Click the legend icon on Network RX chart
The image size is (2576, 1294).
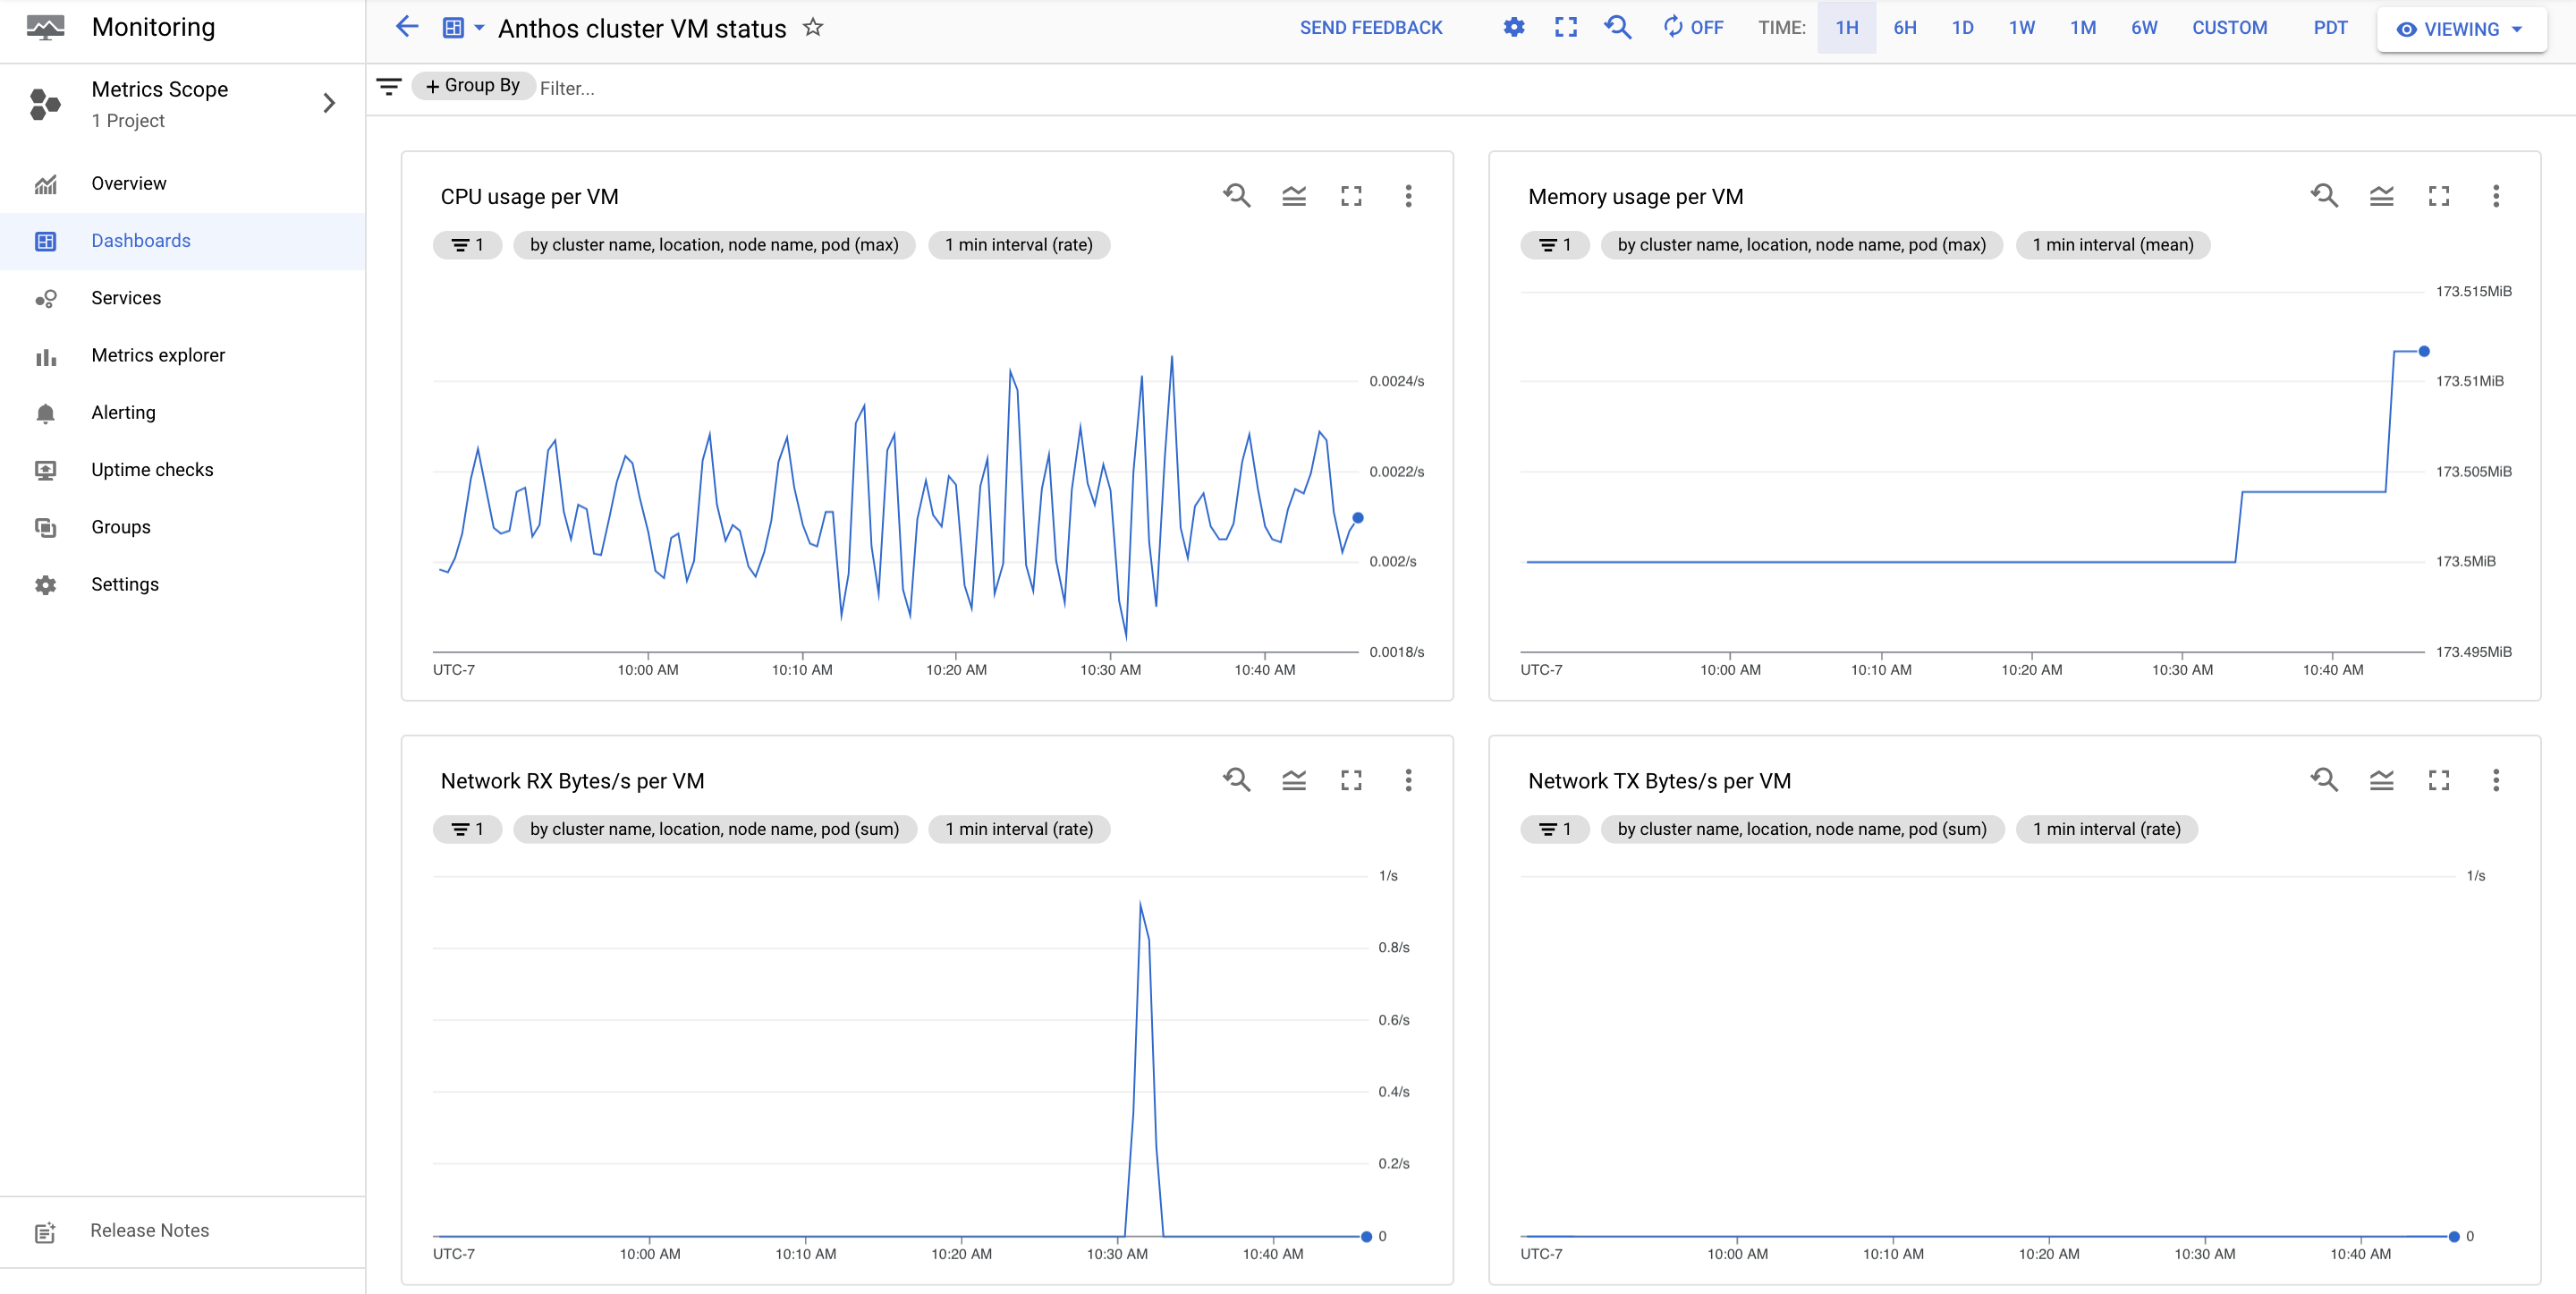tap(1296, 780)
